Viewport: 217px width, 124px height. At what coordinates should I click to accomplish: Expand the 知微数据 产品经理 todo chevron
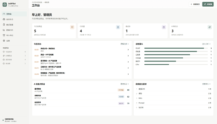coord(128,74)
